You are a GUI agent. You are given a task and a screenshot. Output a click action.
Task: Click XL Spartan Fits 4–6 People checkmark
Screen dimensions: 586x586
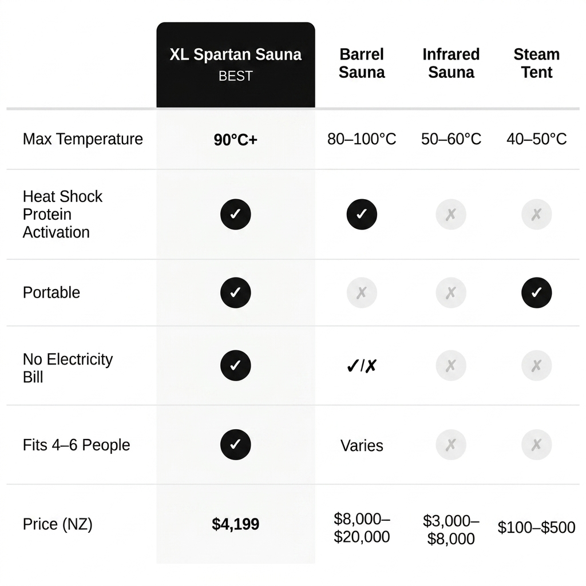click(235, 444)
